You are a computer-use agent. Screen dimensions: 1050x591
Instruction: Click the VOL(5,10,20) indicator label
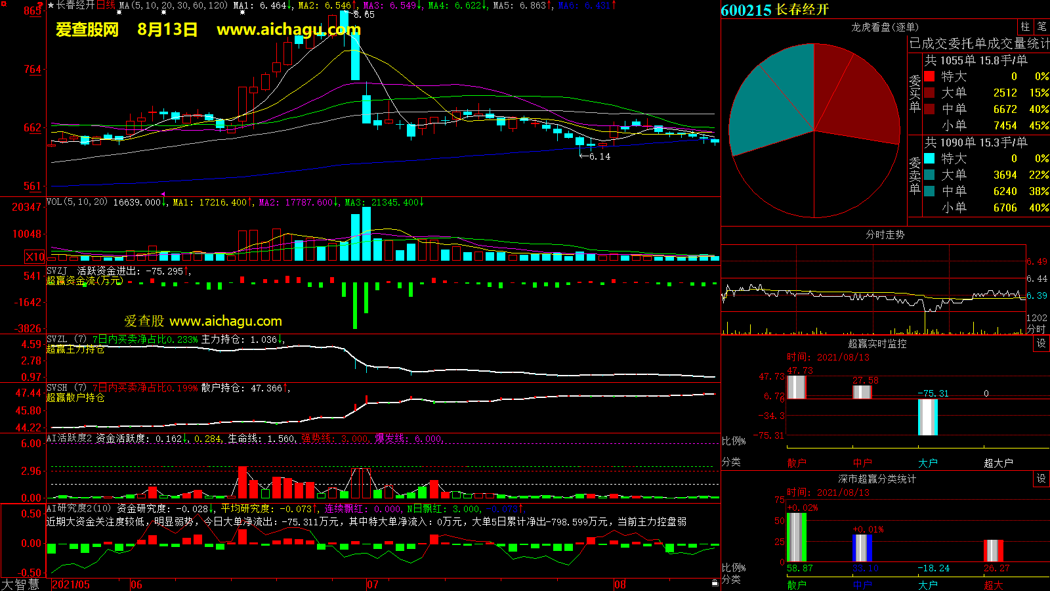[77, 202]
